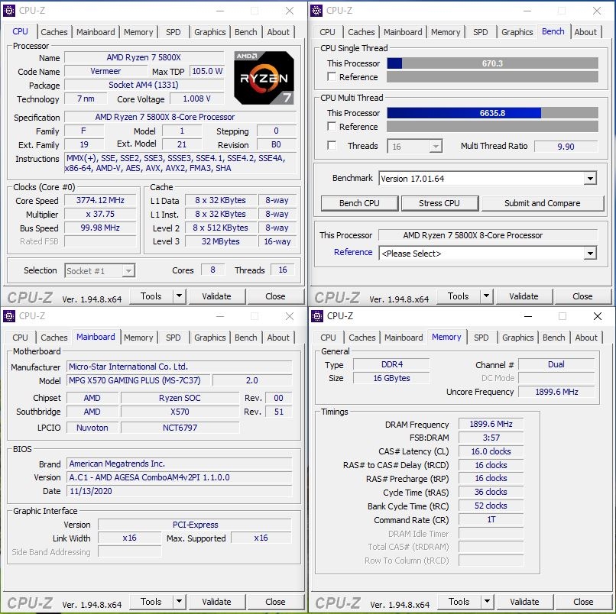The image size is (616, 614).
Task: Expand Tools arrow in the Memory window
Action: pyautogui.click(x=487, y=602)
